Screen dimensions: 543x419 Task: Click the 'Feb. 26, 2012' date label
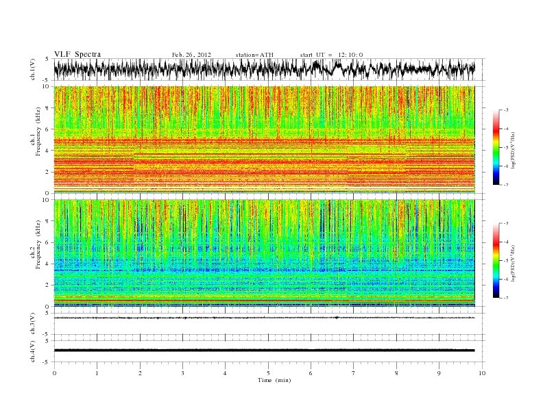pos(191,55)
